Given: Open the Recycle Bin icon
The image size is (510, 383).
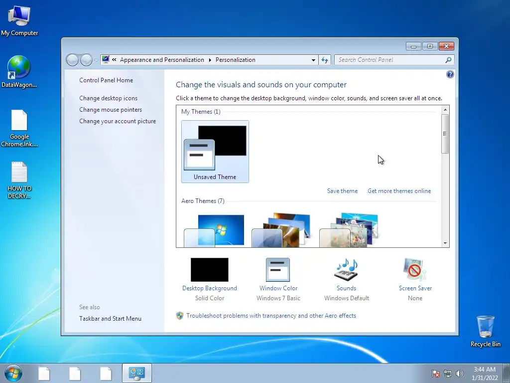Looking at the screenshot, I should (x=485, y=331).
